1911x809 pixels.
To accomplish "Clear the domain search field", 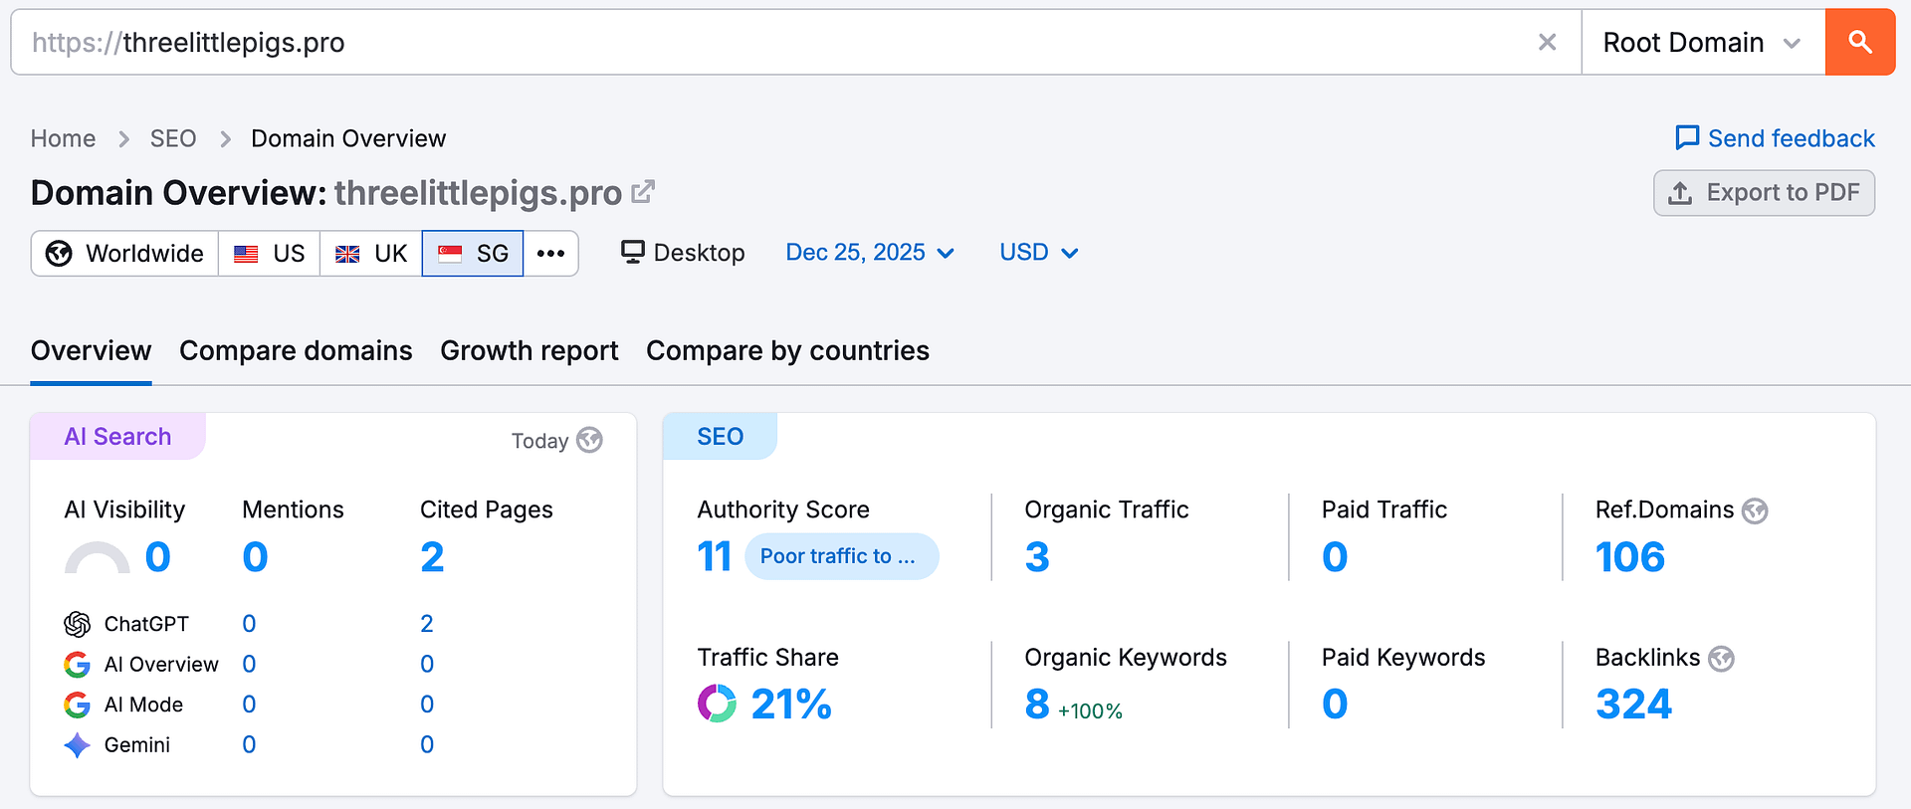I will 1547,42.
